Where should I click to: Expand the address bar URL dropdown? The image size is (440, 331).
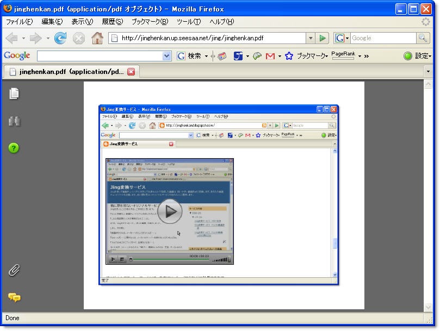(x=311, y=38)
